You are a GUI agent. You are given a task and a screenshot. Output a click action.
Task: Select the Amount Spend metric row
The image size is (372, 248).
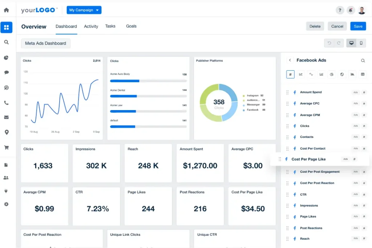point(327,92)
